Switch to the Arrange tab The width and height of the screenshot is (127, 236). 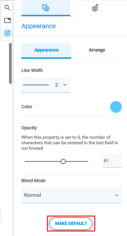(97, 50)
